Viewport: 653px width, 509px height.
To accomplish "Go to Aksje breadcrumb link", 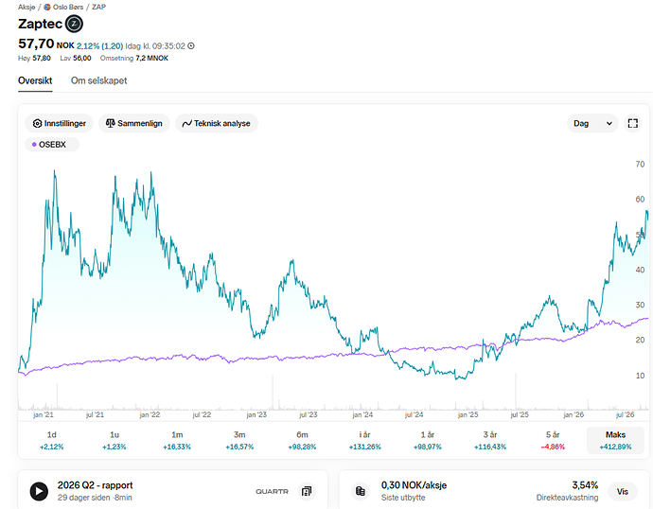I will tap(26, 7).
